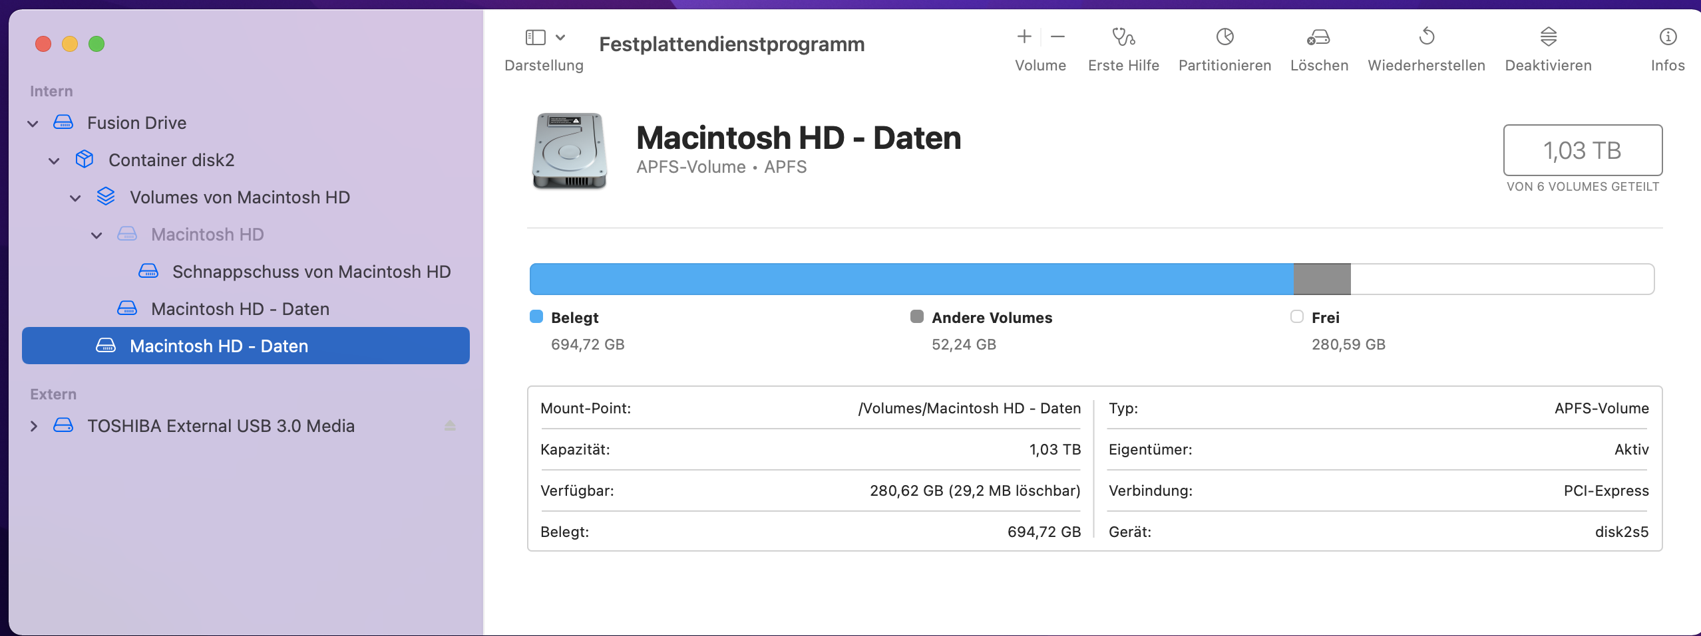Viewport: 1701px width, 636px height.
Task: Click the Erste Hilfe stethoscope icon
Action: [x=1123, y=37]
